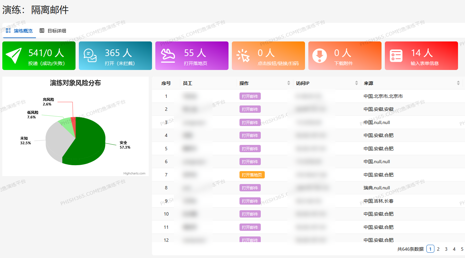Click the download attachment arrow icon
The width and height of the screenshot is (465, 258).
coord(320,56)
